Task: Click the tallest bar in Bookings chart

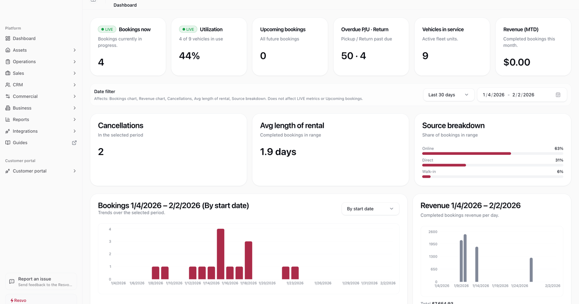Action: [x=221, y=254]
